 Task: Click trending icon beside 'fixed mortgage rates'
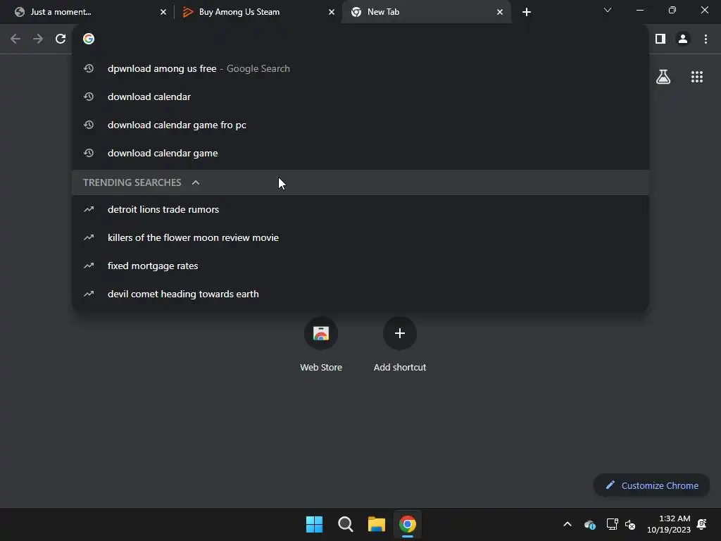[x=89, y=266]
